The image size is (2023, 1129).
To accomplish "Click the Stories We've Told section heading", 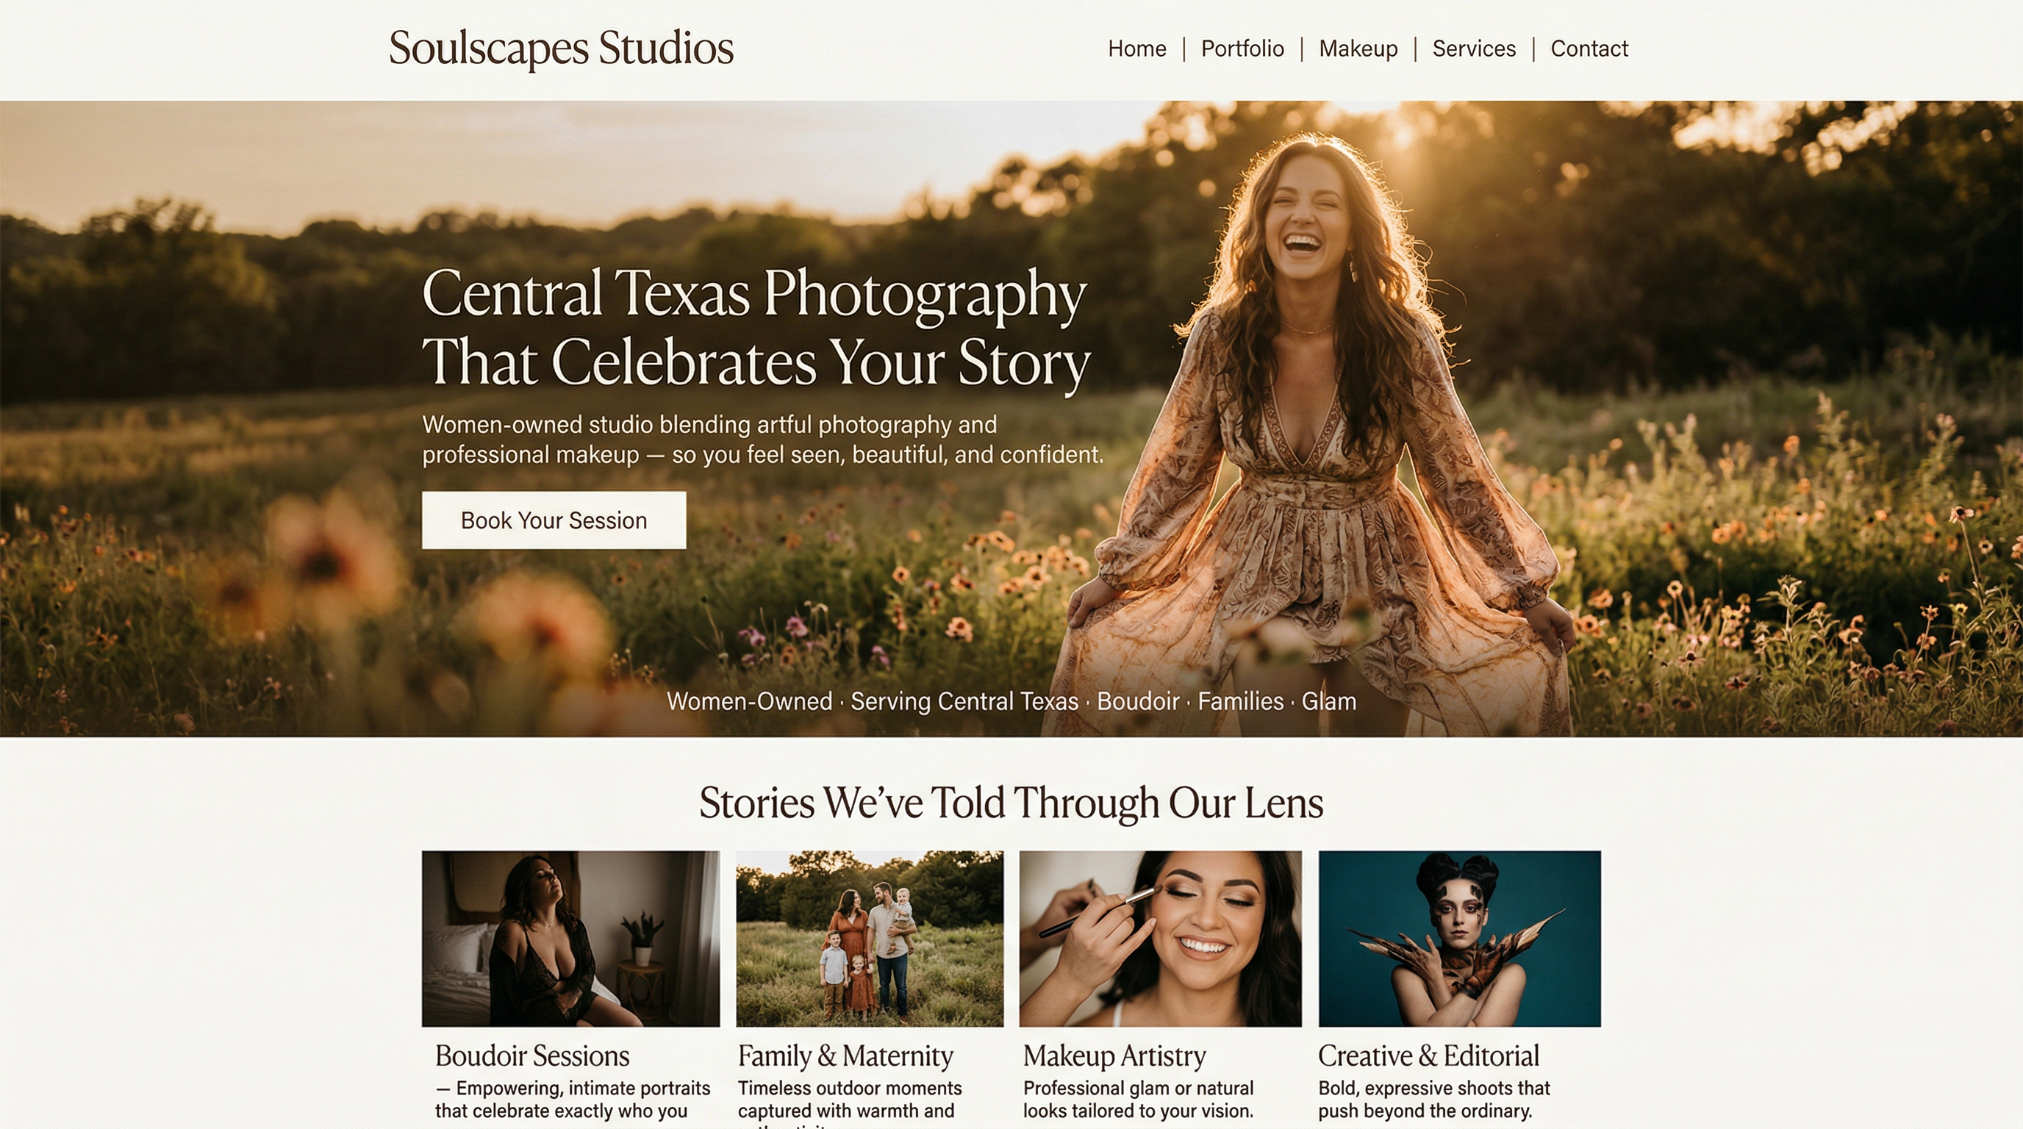I will 1011,802.
